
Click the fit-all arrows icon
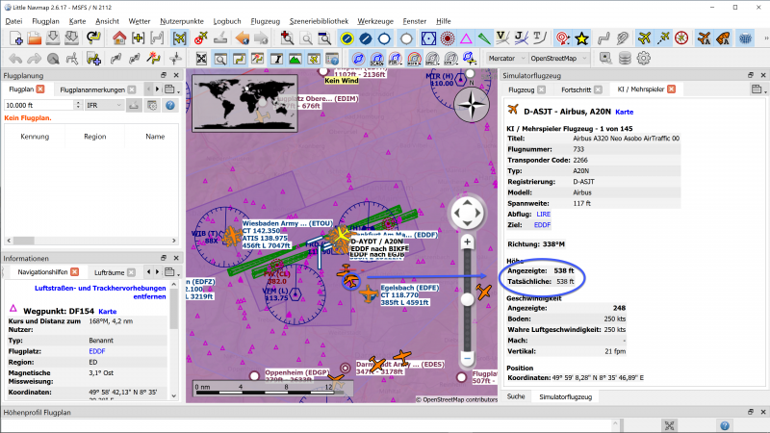point(201,59)
